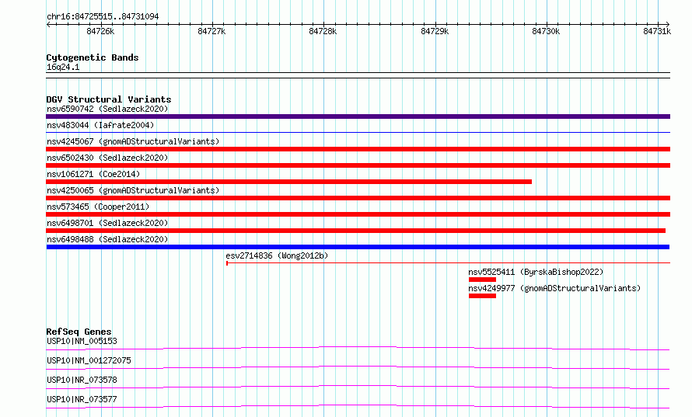Click the 84726k ruler tick label
This screenshot has width=692, height=417.
tap(100, 31)
